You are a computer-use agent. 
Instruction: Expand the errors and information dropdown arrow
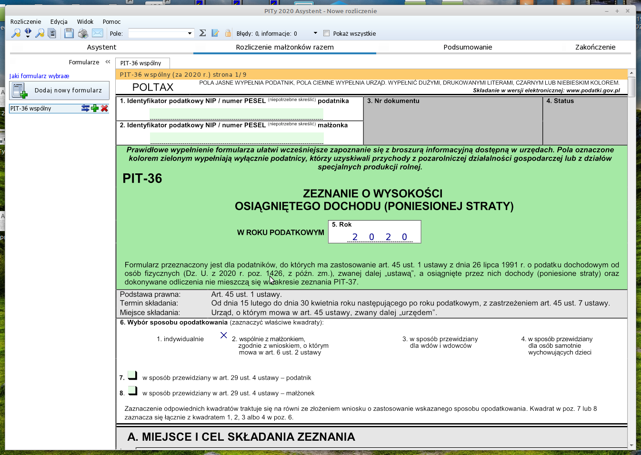tap(315, 33)
